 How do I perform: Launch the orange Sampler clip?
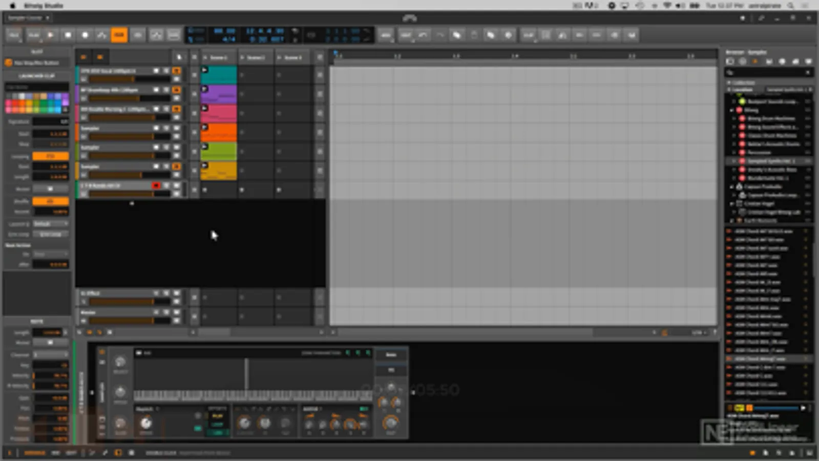[205, 127]
